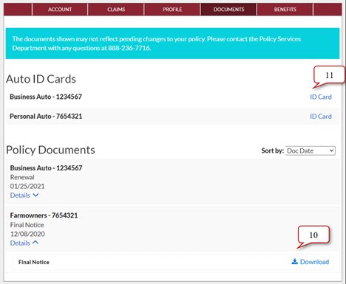
Task: Click the '01/25/2021' renewal date
Action: coord(27,187)
